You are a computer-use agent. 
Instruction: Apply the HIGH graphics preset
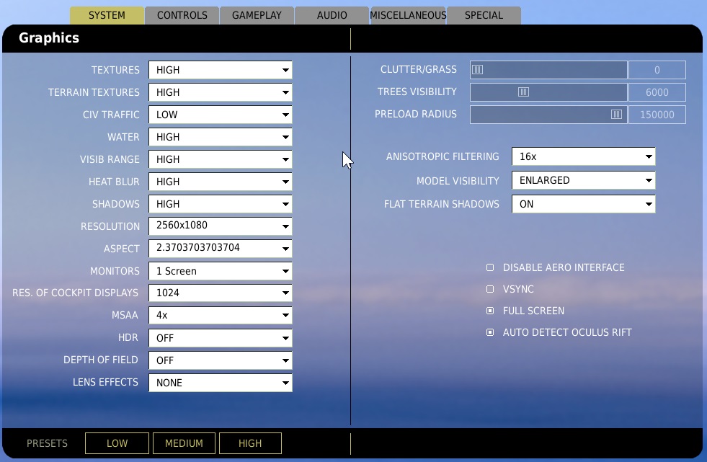pyautogui.click(x=250, y=443)
